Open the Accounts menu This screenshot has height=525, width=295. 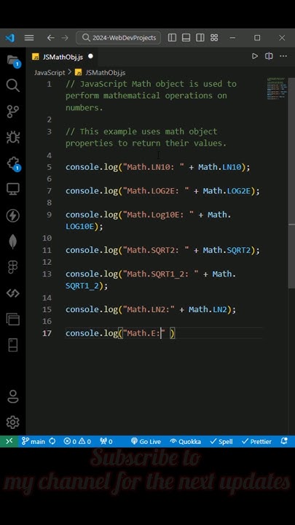coord(12,397)
